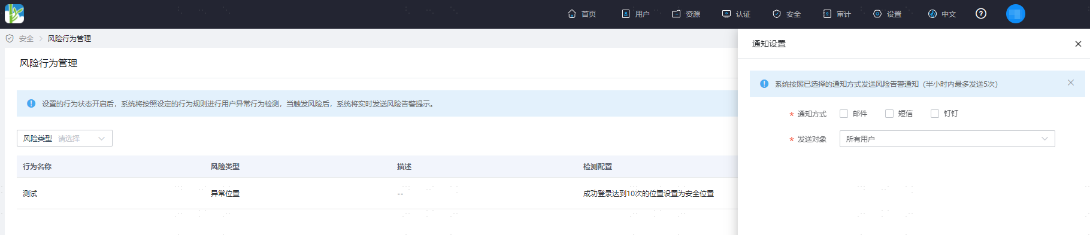Click the 安全 shield icon in navbar
The height and width of the screenshot is (235, 1090).
tap(777, 14)
